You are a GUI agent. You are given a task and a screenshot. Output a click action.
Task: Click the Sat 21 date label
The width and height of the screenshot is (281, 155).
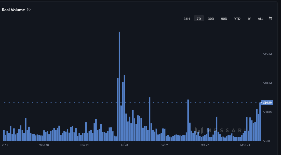pos(165,145)
